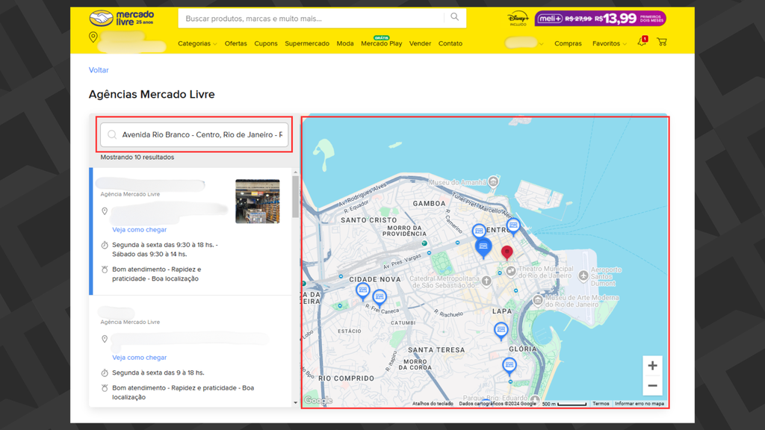This screenshot has width=765, height=430.
Task: Click the Avenida Rio Branco address field
Action: 194,134
